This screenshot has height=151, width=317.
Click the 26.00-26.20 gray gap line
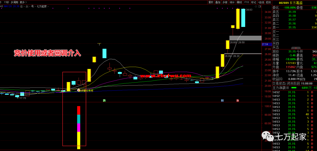tap(243, 54)
